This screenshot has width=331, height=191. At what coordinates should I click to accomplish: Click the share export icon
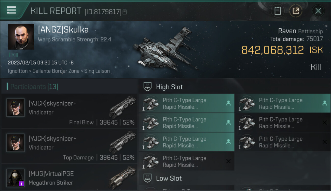tap(296, 11)
